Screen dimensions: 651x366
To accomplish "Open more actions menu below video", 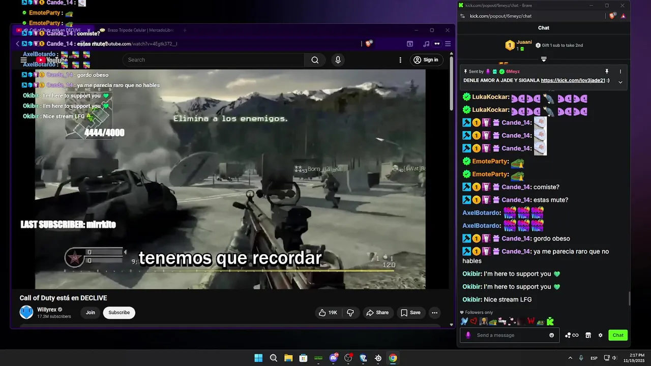I will click(434, 313).
